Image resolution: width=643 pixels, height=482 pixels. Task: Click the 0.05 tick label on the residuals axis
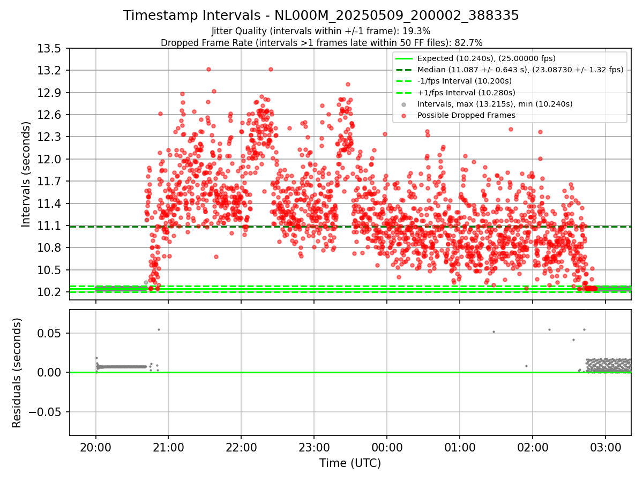[x=50, y=333]
